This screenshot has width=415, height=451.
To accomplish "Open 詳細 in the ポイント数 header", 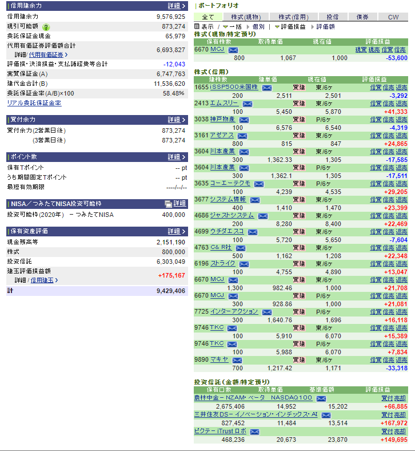I will pyautogui.click(x=177, y=157).
